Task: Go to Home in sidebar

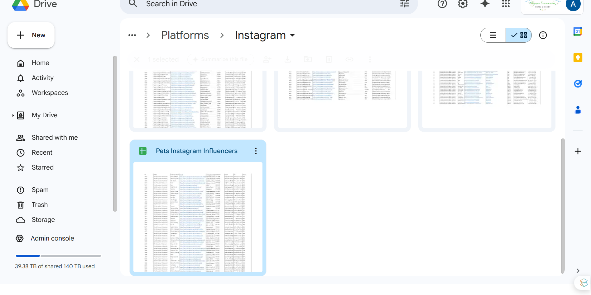Action: click(x=41, y=63)
